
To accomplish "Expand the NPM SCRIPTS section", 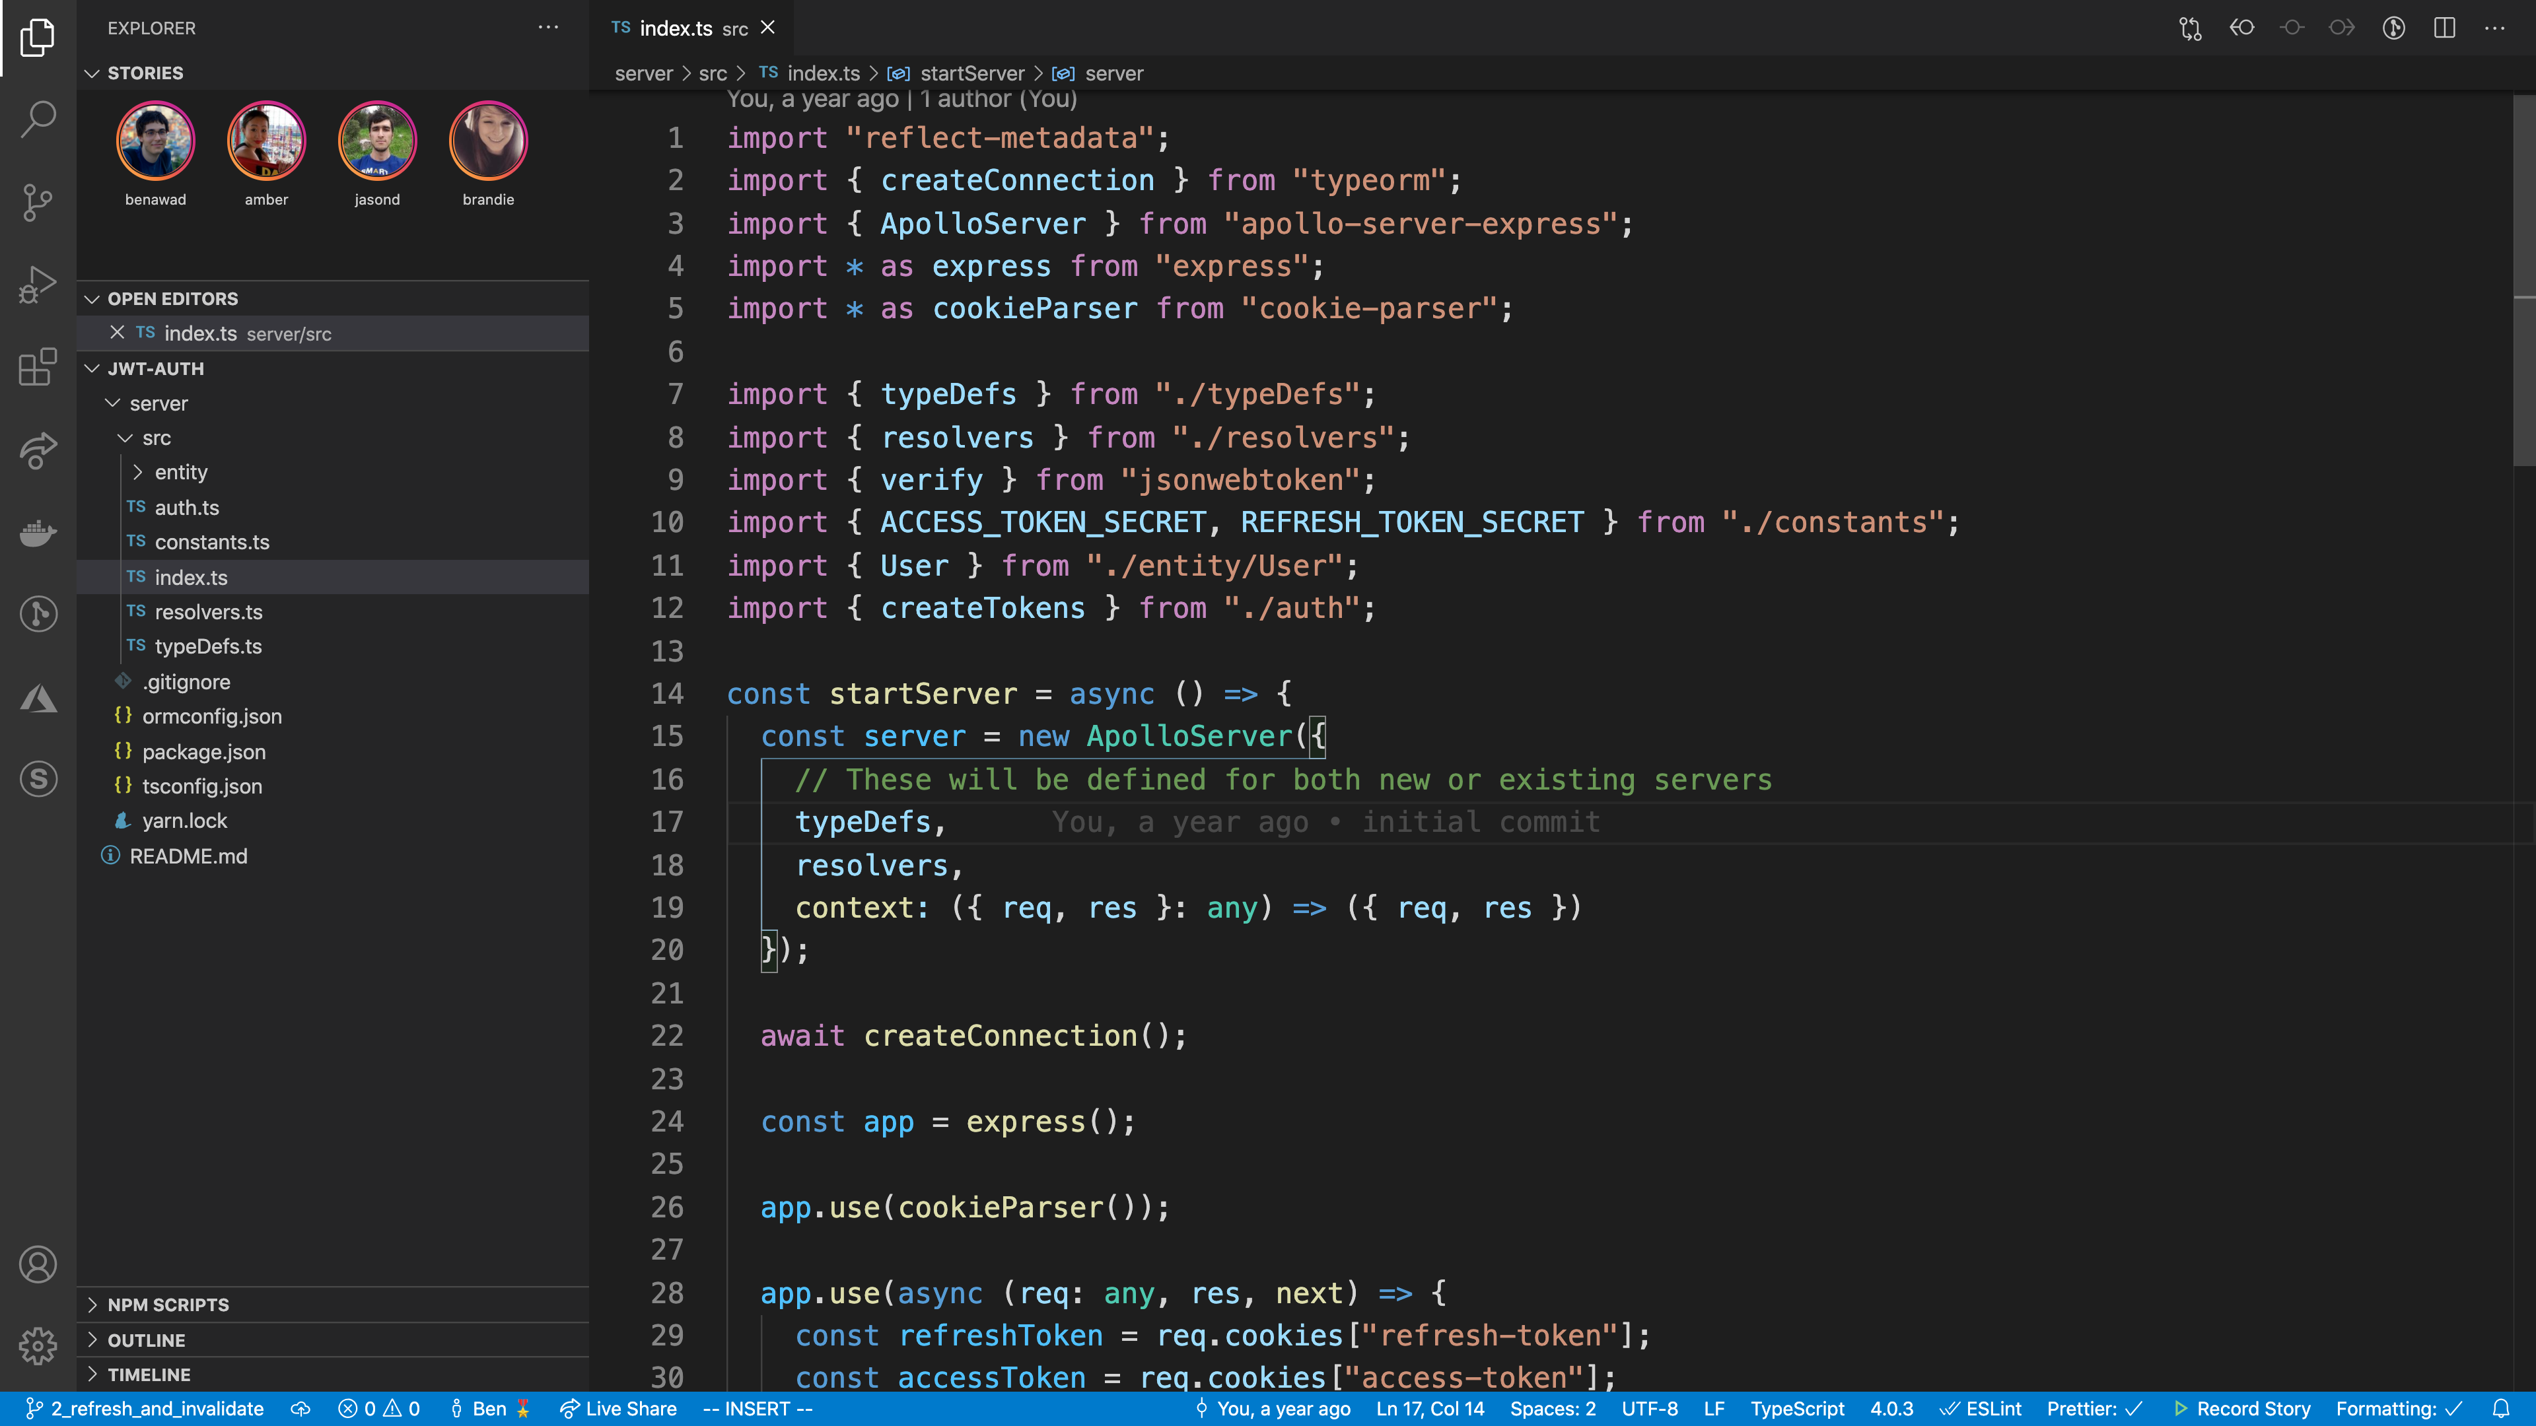I will point(167,1304).
